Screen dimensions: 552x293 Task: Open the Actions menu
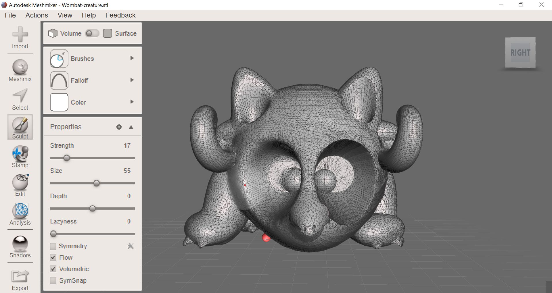click(x=37, y=15)
